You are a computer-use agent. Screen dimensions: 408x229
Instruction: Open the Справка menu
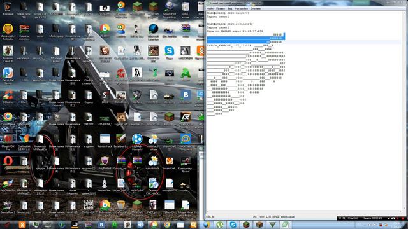click(256, 8)
